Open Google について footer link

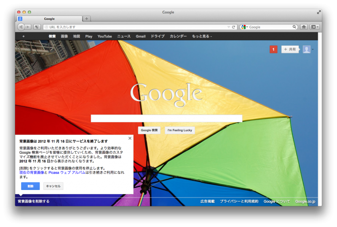[277, 201]
